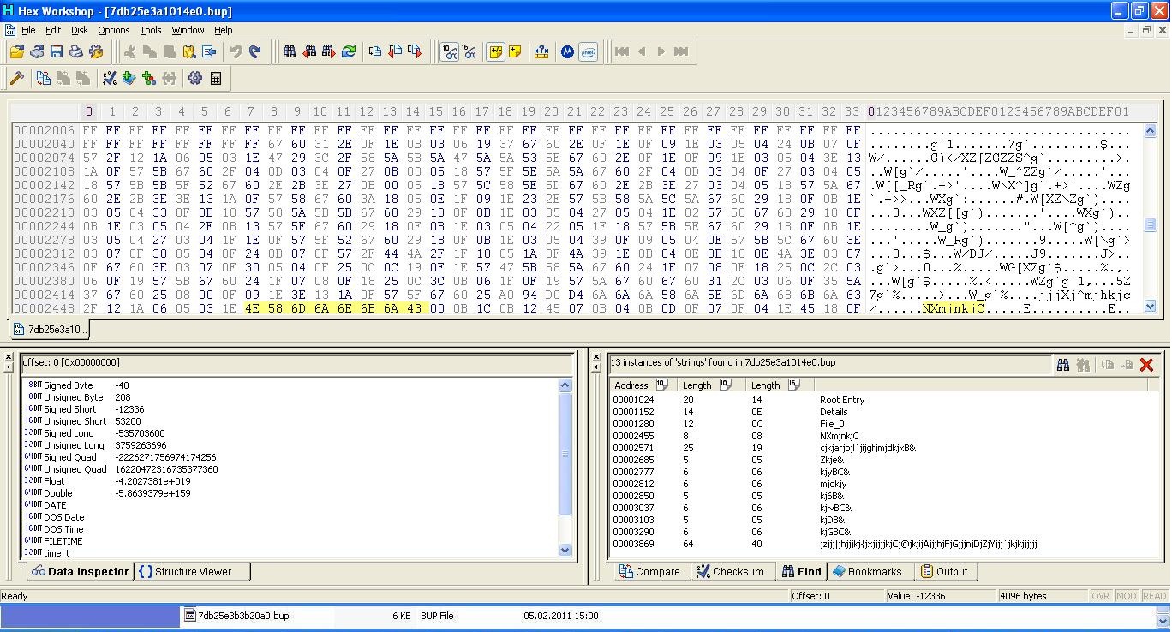The width and height of the screenshot is (1172, 632).
Task: Click the Go To offset ruler icon
Action: 541,51
